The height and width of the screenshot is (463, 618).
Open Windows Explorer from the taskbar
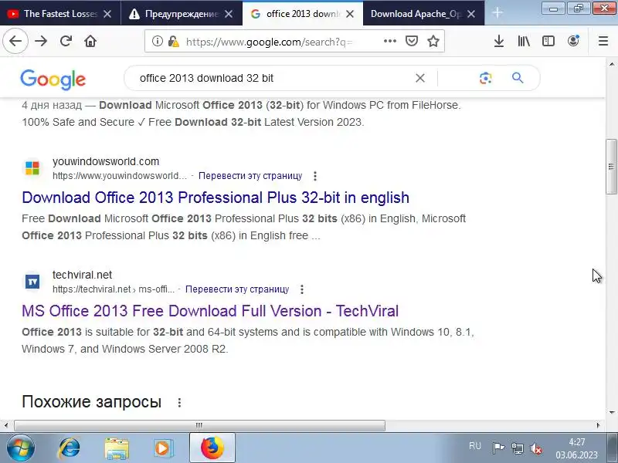pyautogui.click(x=117, y=448)
